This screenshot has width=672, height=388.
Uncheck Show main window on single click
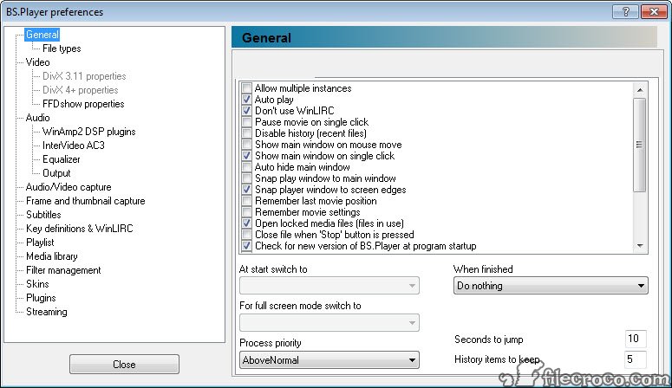pos(246,155)
